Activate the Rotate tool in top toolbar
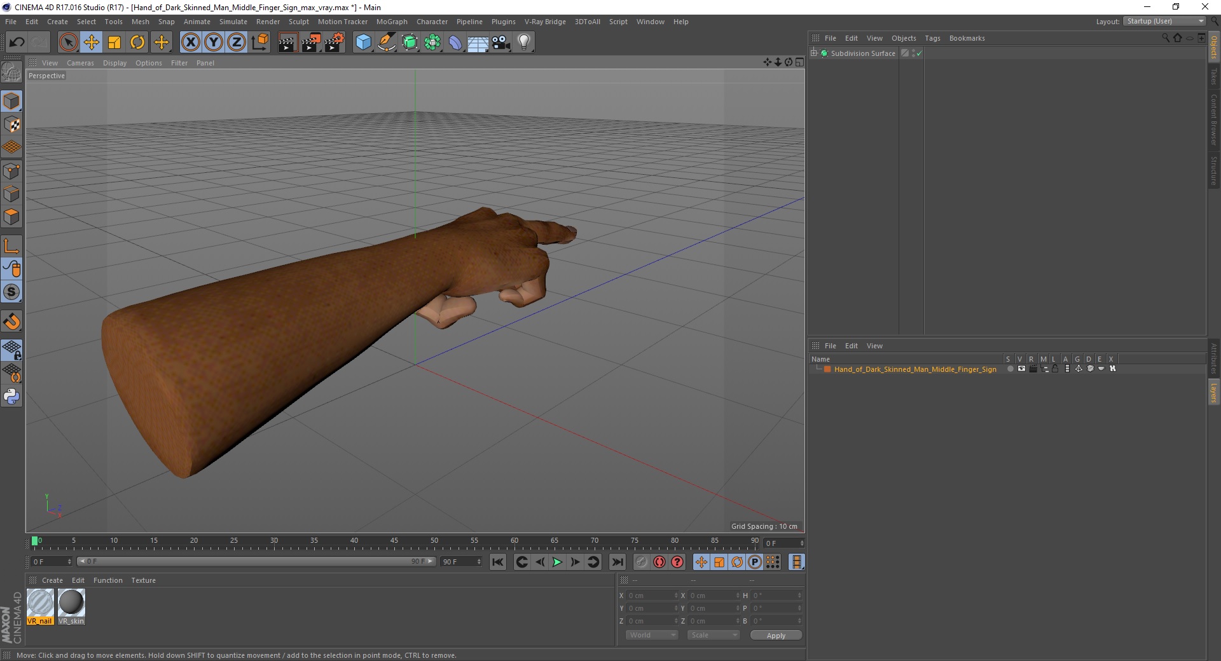 [137, 43]
